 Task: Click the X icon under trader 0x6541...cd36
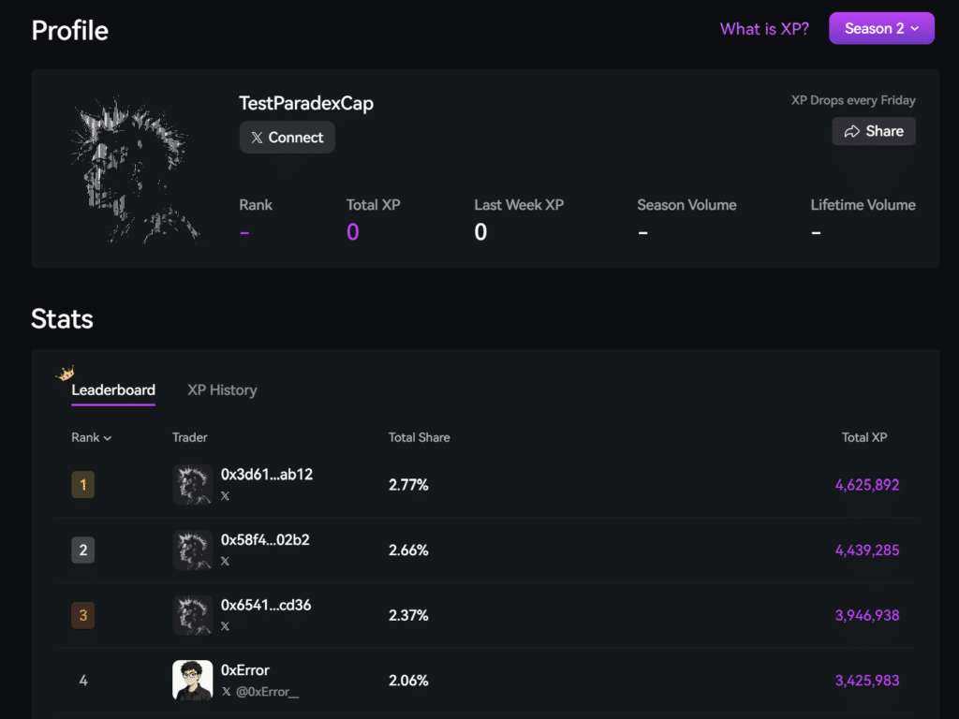(225, 626)
